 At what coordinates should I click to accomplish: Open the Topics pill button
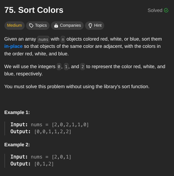[x=38, y=26]
